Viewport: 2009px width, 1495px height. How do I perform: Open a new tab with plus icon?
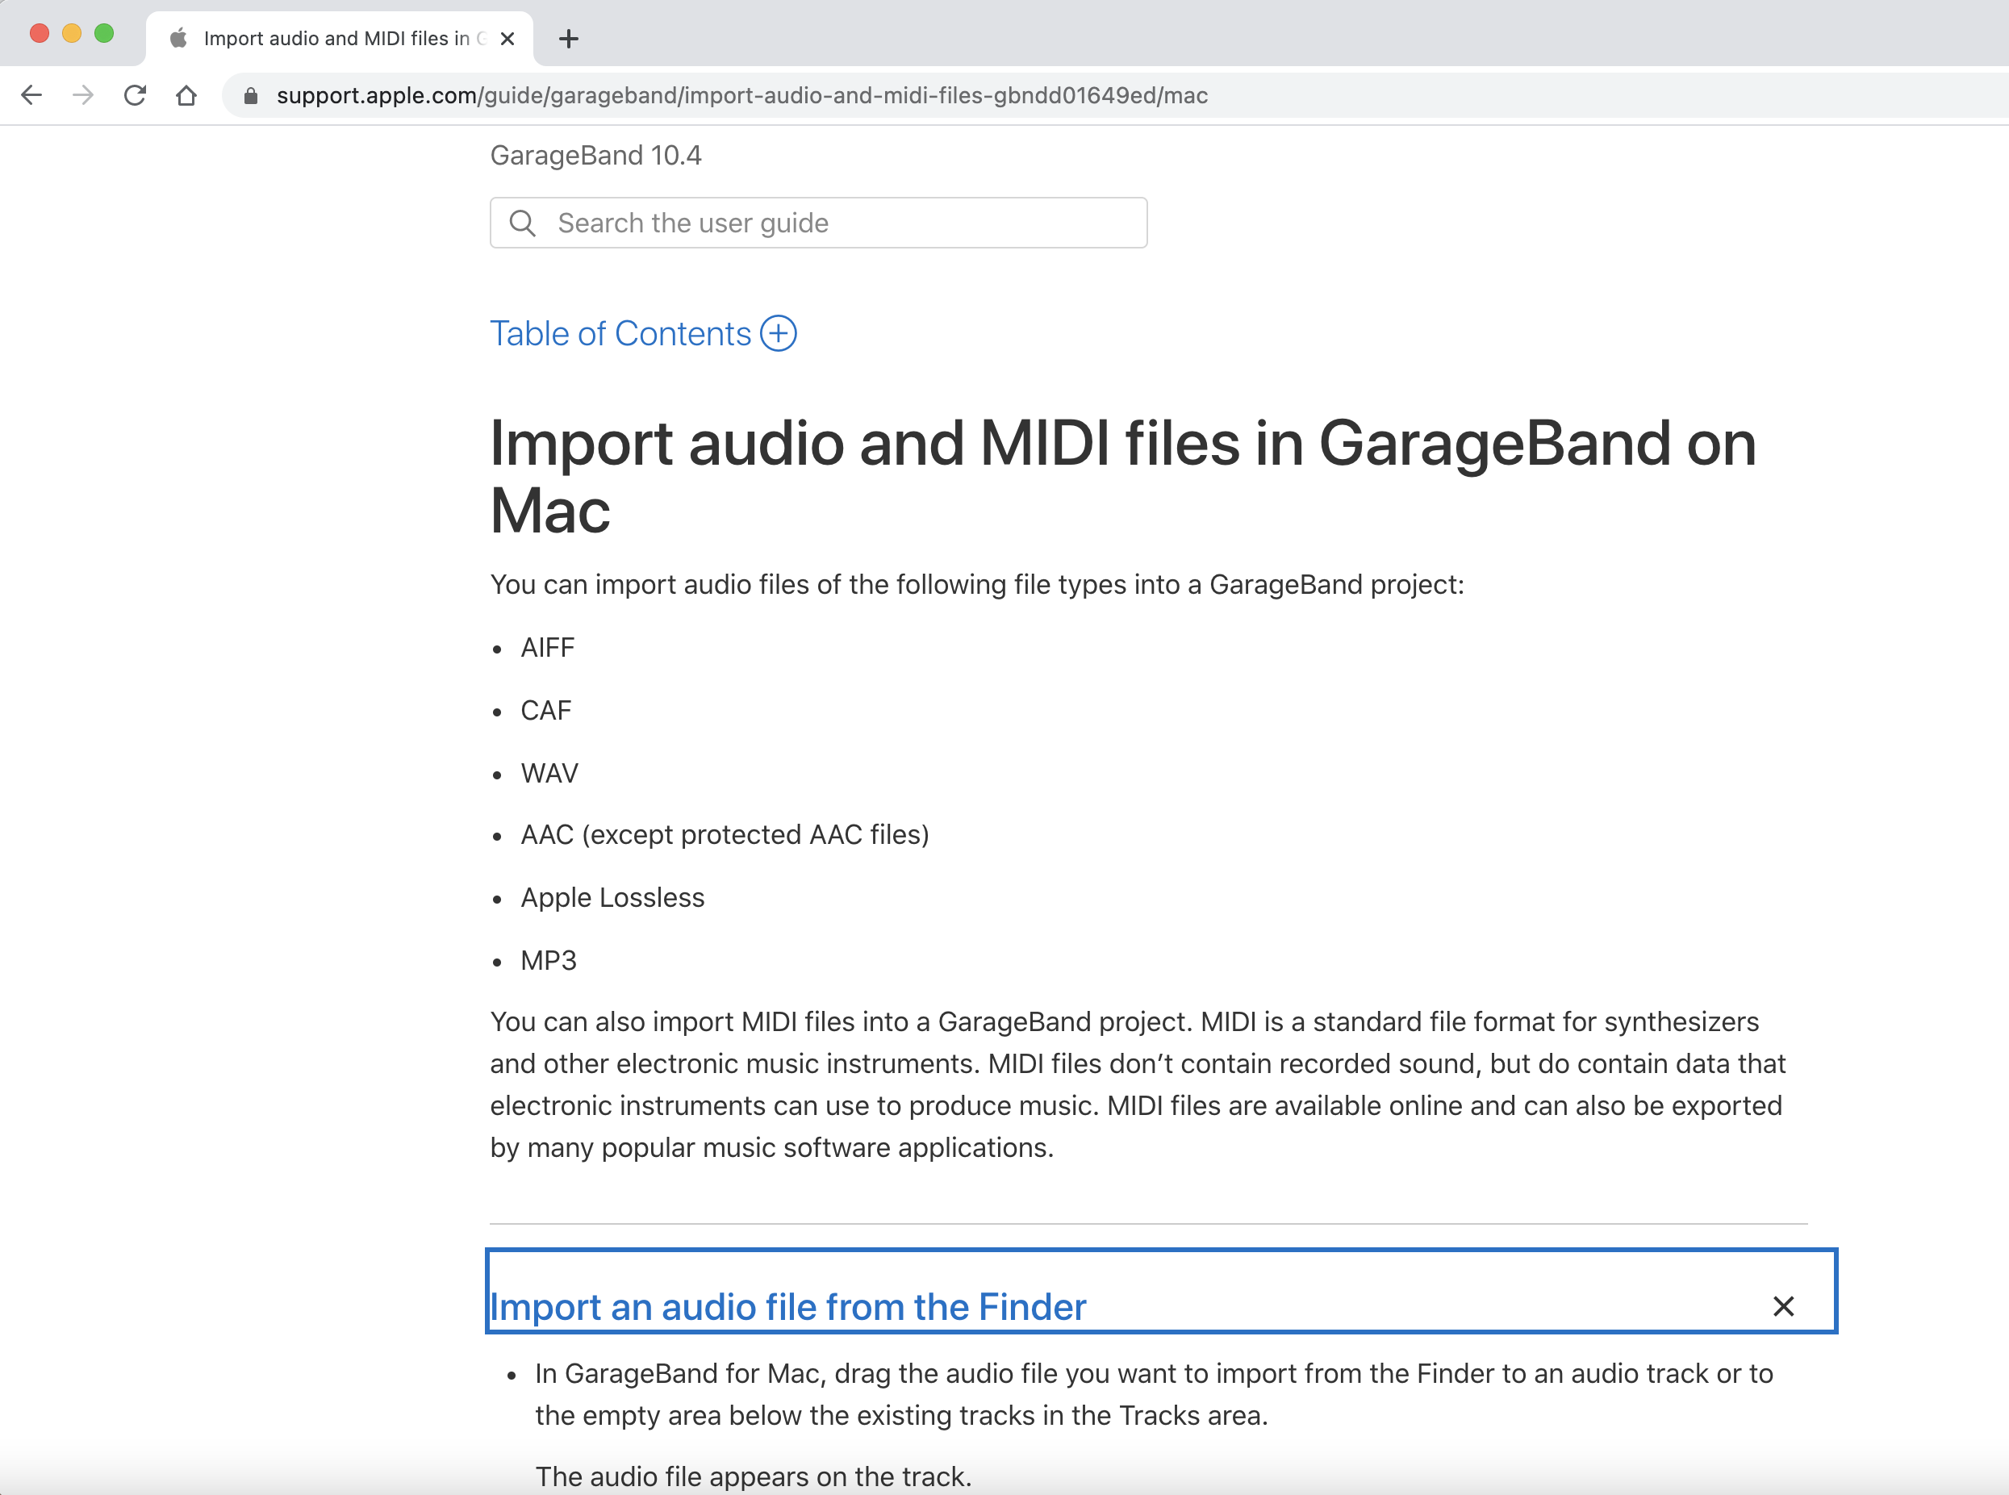tap(568, 39)
